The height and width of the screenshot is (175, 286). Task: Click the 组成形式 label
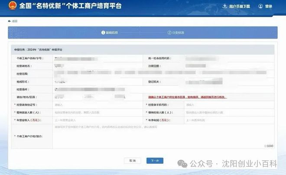pos(23,82)
